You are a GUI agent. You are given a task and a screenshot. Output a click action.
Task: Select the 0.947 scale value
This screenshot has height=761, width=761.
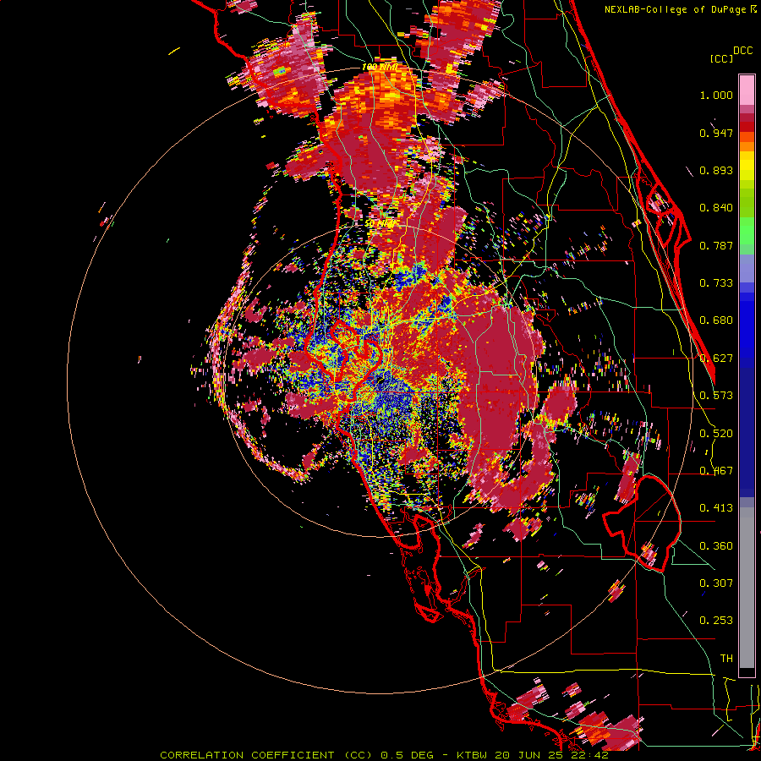point(716,133)
